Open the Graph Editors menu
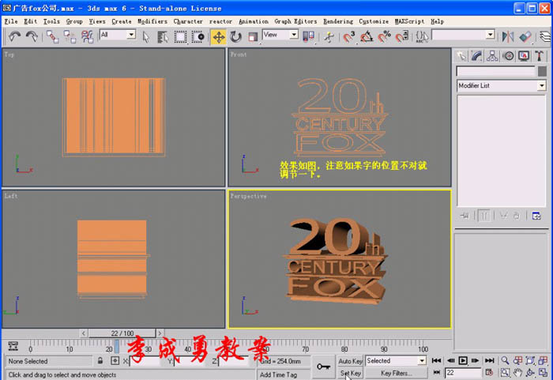 295,21
